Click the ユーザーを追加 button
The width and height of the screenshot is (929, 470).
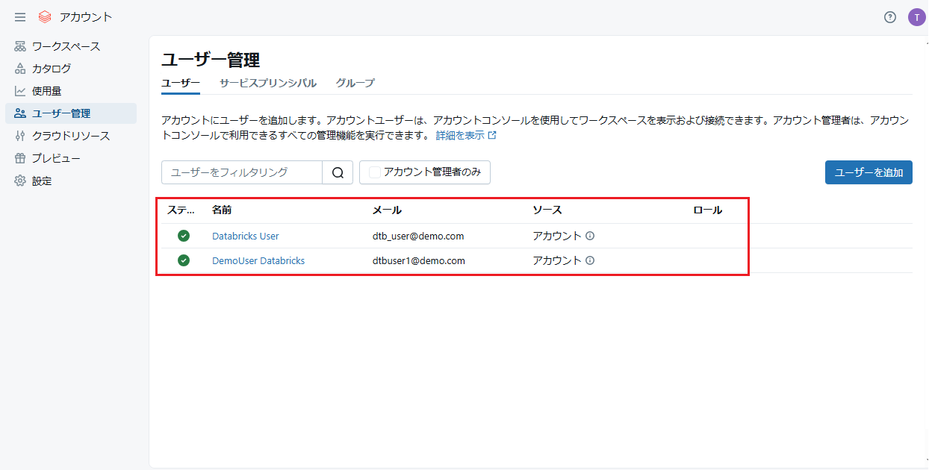868,172
